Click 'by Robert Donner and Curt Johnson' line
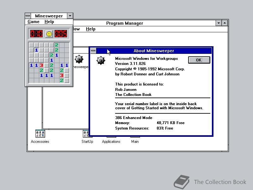This screenshot has width=253, height=190. [x=147, y=74]
